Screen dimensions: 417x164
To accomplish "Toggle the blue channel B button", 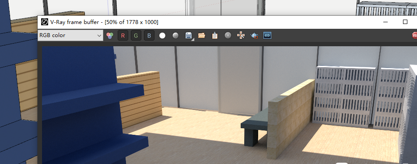I will pyautogui.click(x=149, y=35).
